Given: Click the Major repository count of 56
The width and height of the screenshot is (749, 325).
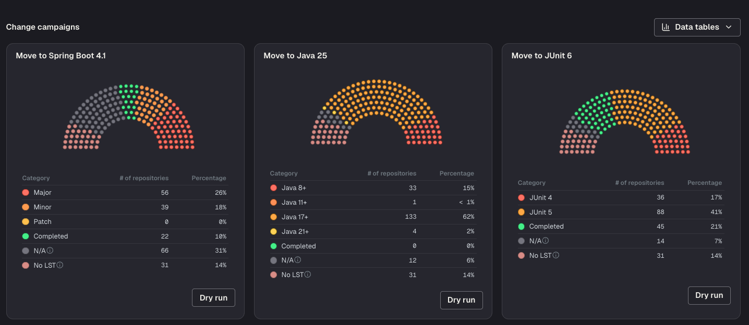Looking at the screenshot, I should (164, 193).
